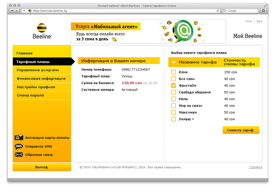Click the status value Активный
Screen dimensions: 274x187
point(129,90)
